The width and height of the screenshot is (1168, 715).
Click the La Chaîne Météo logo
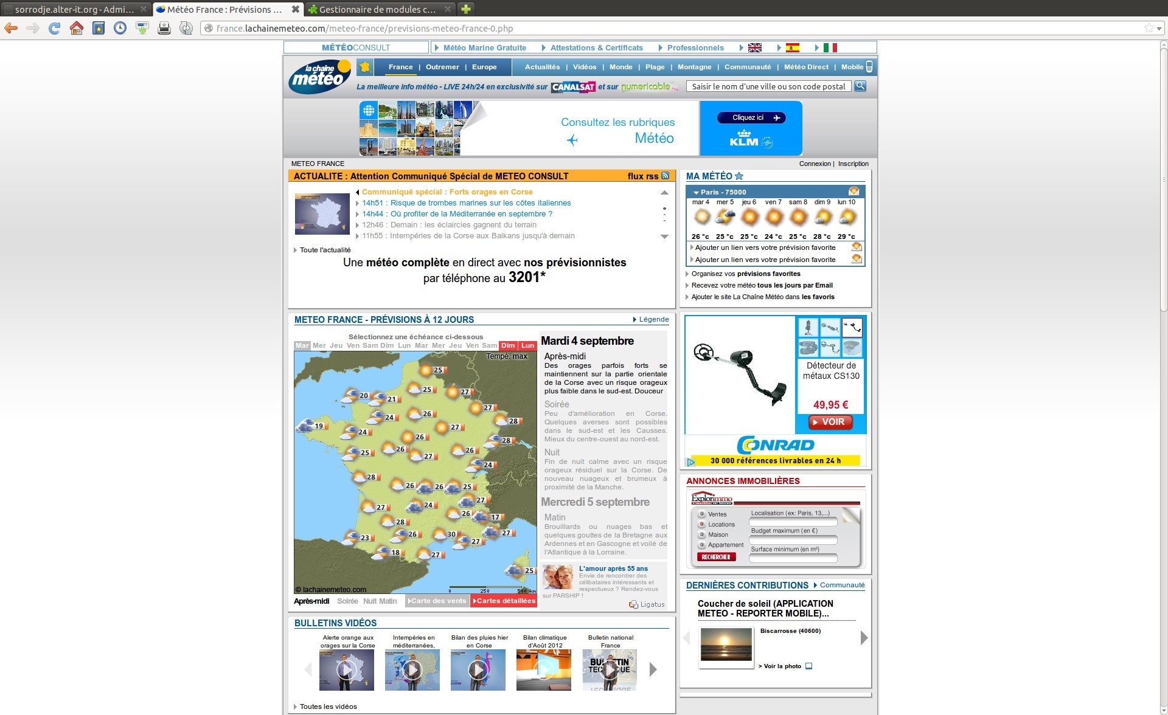[320, 77]
